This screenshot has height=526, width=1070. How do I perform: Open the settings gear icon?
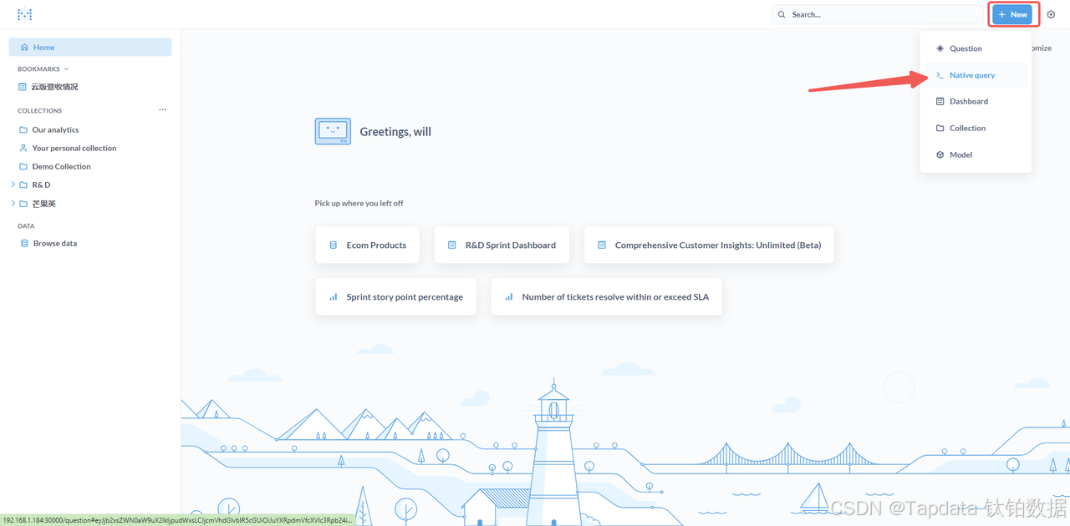click(x=1051, y=14)
